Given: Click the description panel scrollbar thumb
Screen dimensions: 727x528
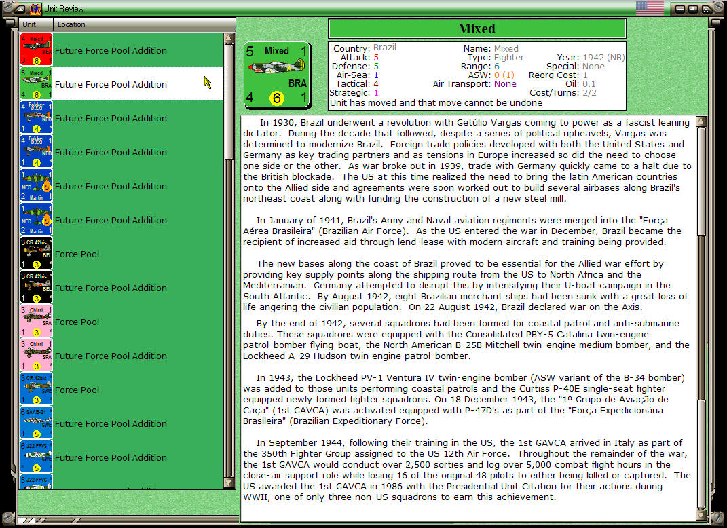Looking at the screenshot, I should pos(701,182).
